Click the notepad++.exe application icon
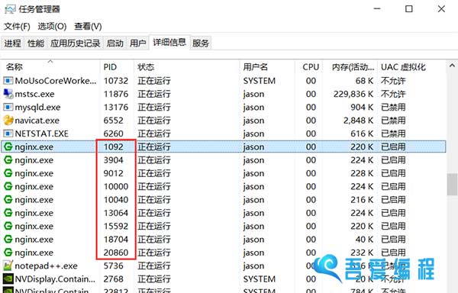The height and width of the screenshot is (293, 458). 8,266
